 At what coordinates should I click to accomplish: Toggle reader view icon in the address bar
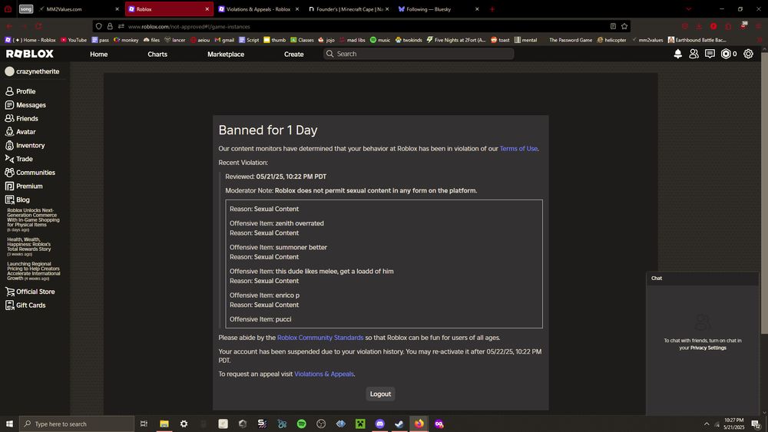(613, 26)
